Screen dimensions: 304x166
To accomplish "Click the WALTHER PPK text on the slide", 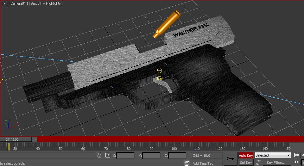I will pyautogui.click(x=191, y=30).
